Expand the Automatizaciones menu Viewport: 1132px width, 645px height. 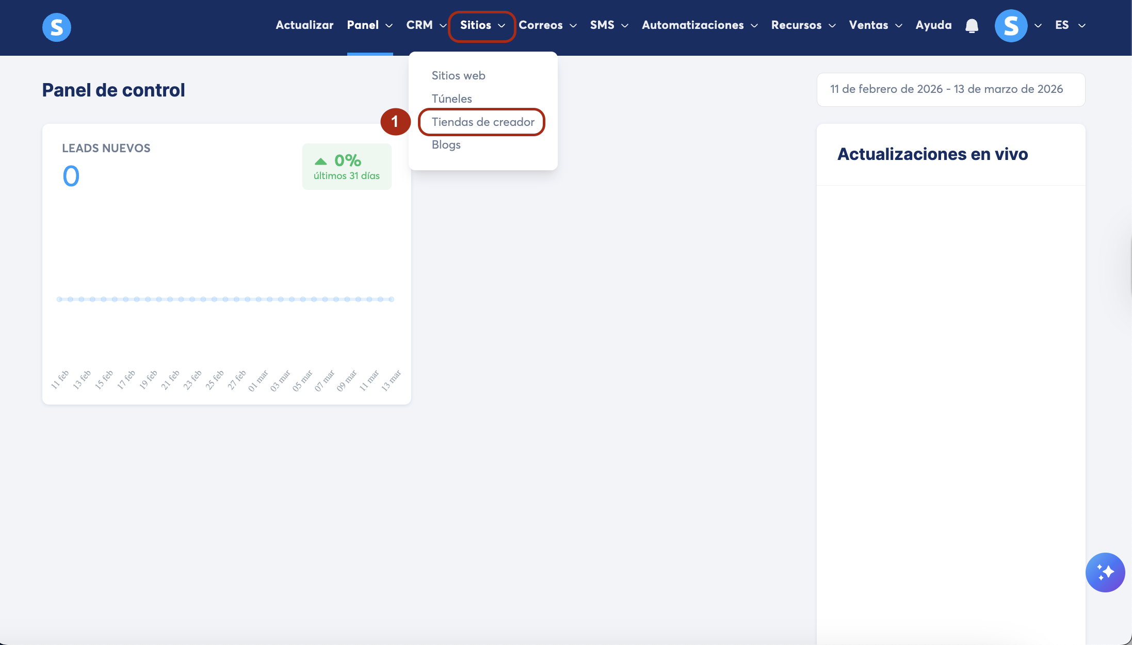[x=699, y=25]
